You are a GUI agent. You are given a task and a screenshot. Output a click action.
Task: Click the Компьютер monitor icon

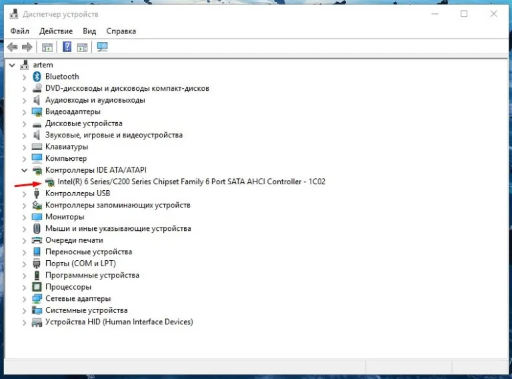[37, 158]
